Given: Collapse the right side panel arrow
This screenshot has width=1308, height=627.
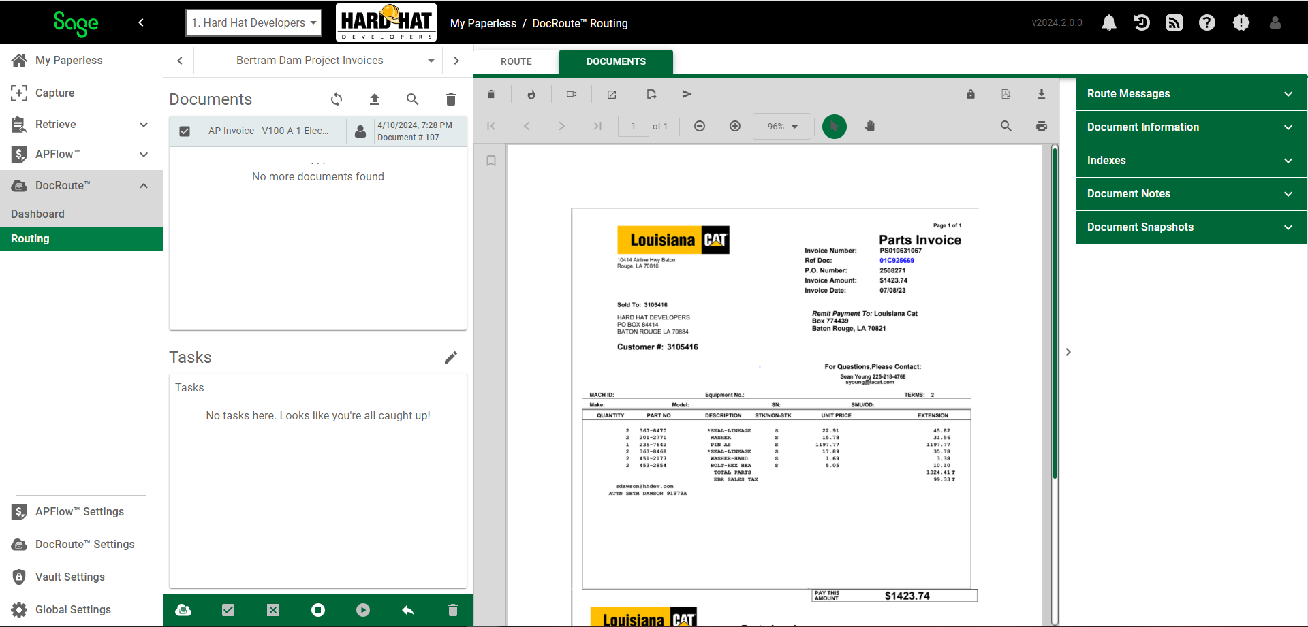Looking at the screenshot, I should 1068,352.
